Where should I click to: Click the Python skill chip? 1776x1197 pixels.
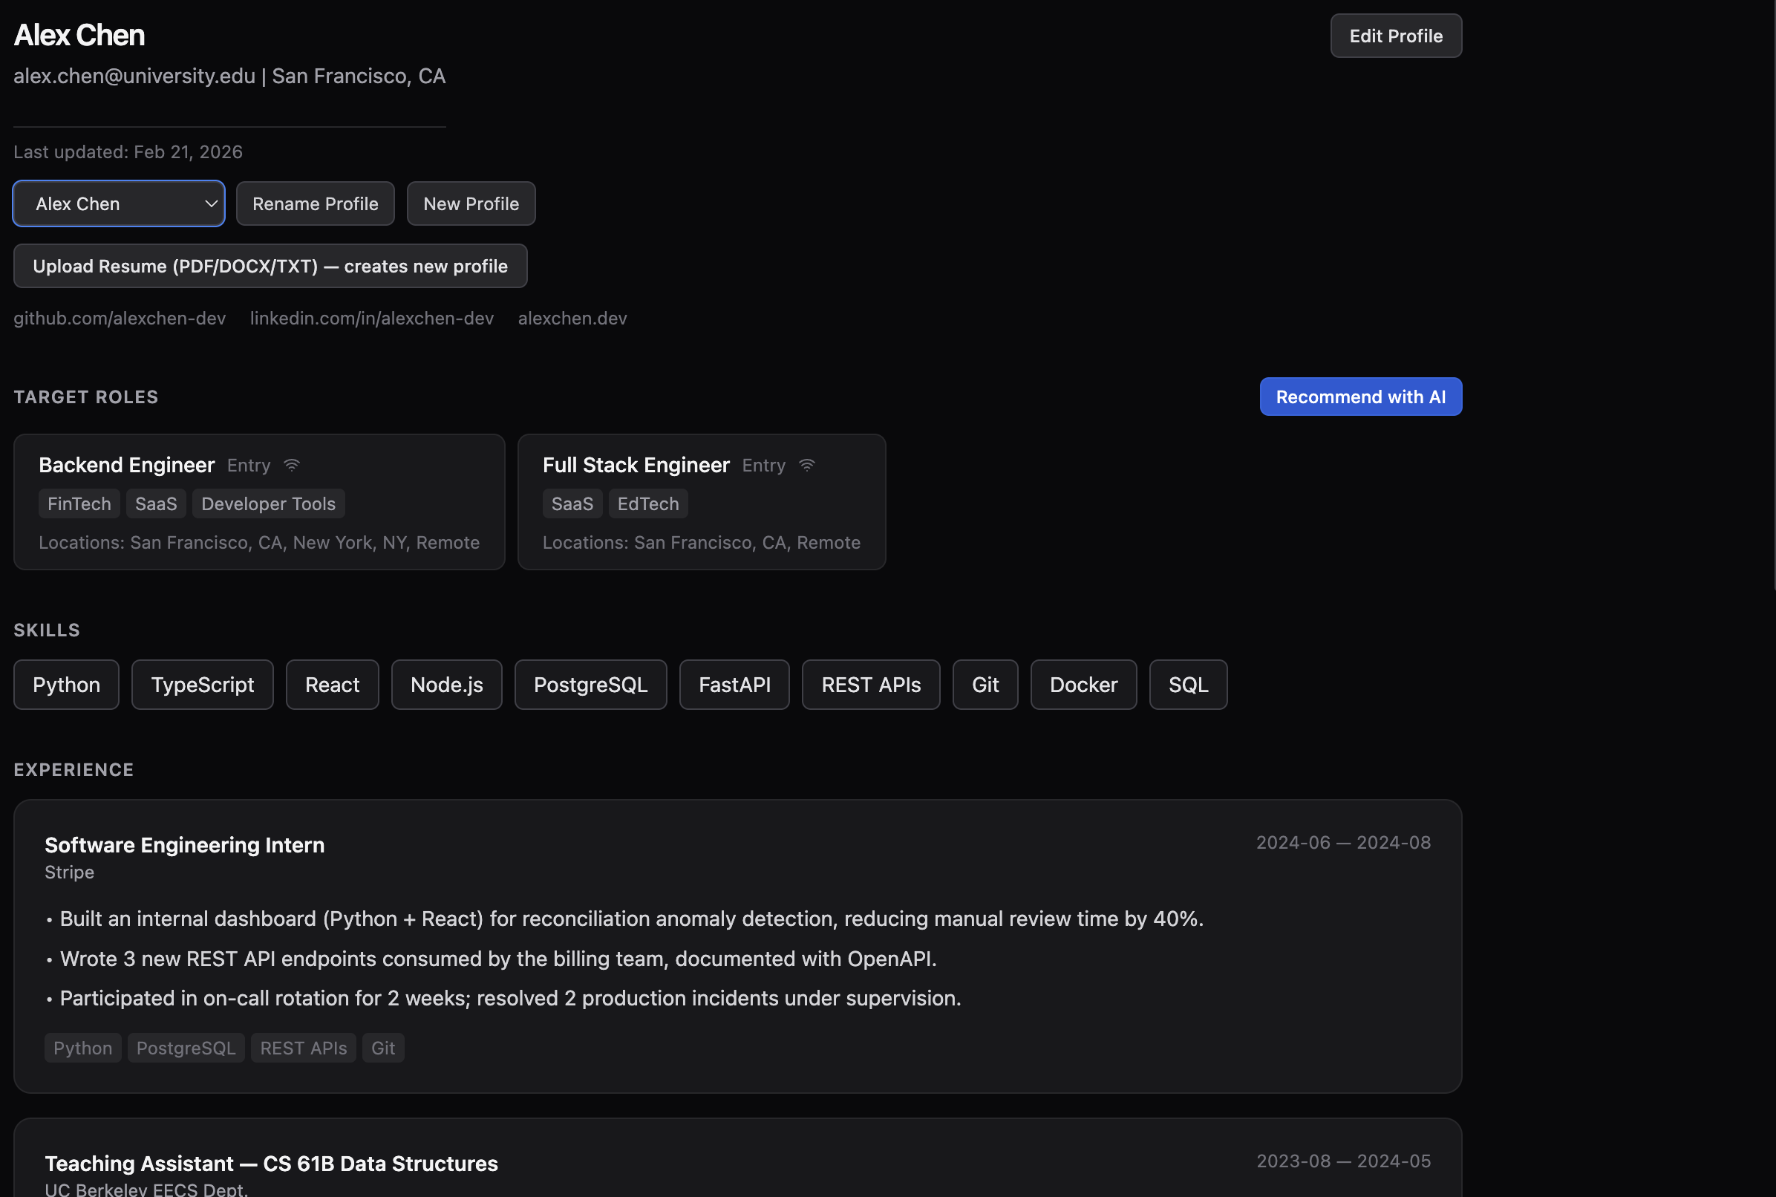pos(66,685)
